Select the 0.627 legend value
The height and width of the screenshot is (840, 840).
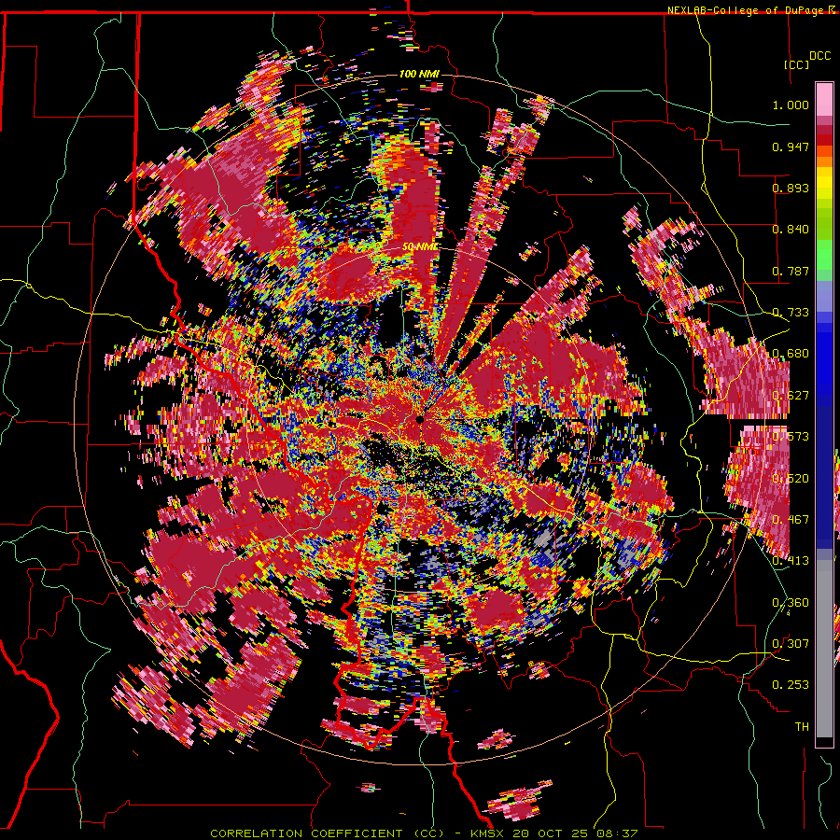[x=791, y=396]
